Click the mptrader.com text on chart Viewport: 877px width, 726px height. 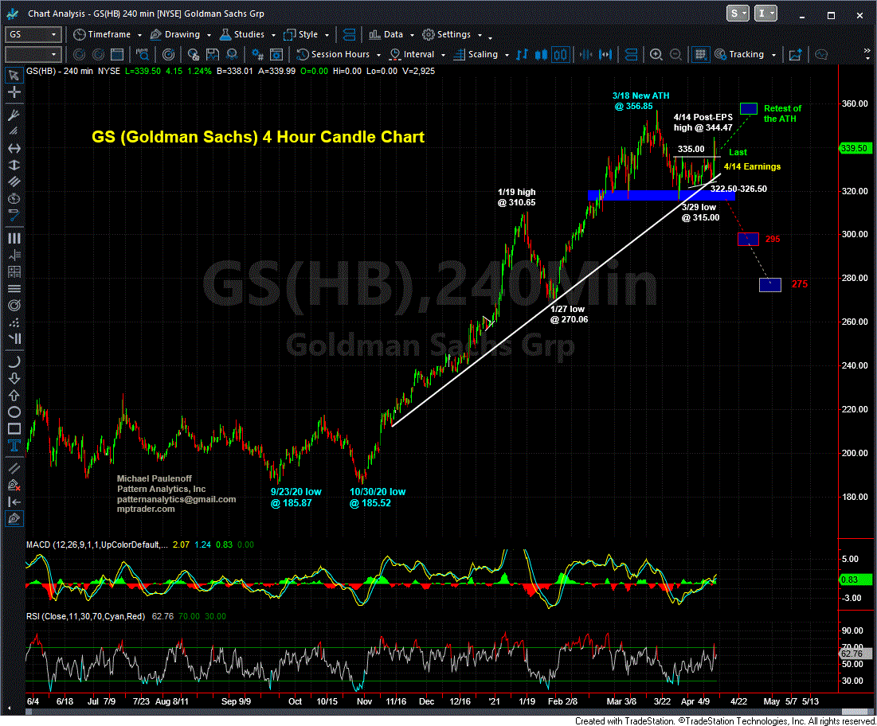pos(146,509)
